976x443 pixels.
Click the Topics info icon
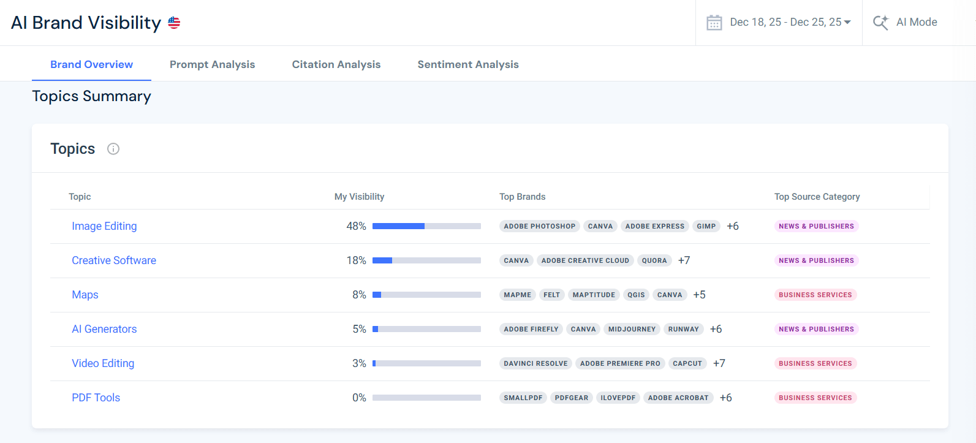113,149
